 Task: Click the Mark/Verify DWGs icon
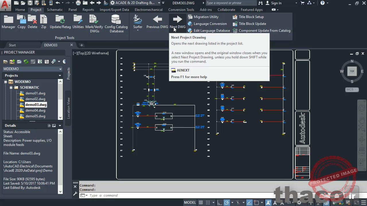pos(94,19)
